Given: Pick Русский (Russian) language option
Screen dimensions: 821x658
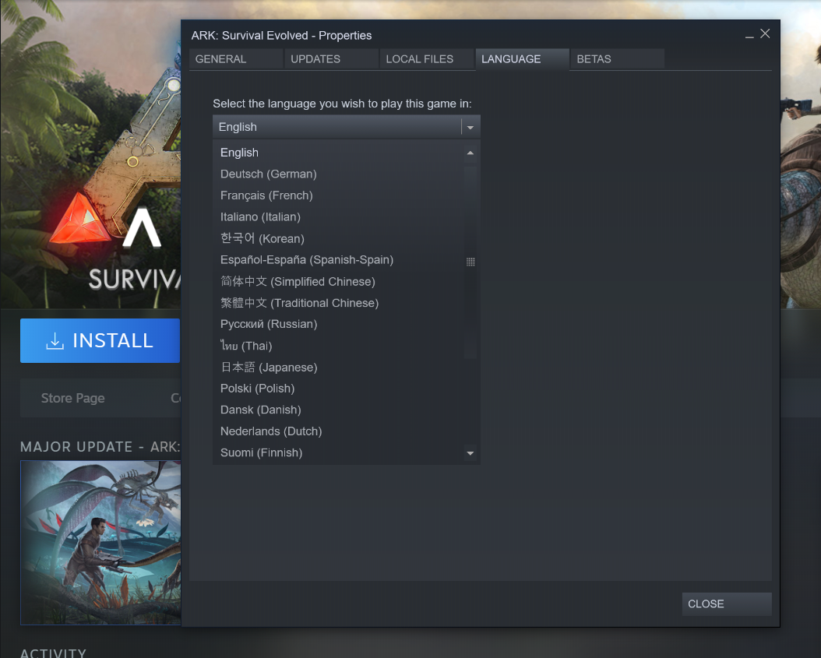Looking at the screenshot, I should click(268, 324).
